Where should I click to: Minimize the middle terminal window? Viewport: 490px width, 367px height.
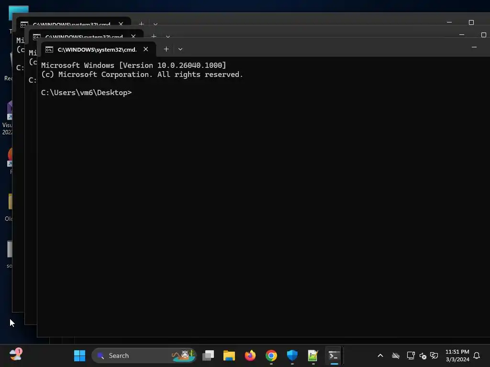pyautogui.click(x=462, y=34)
